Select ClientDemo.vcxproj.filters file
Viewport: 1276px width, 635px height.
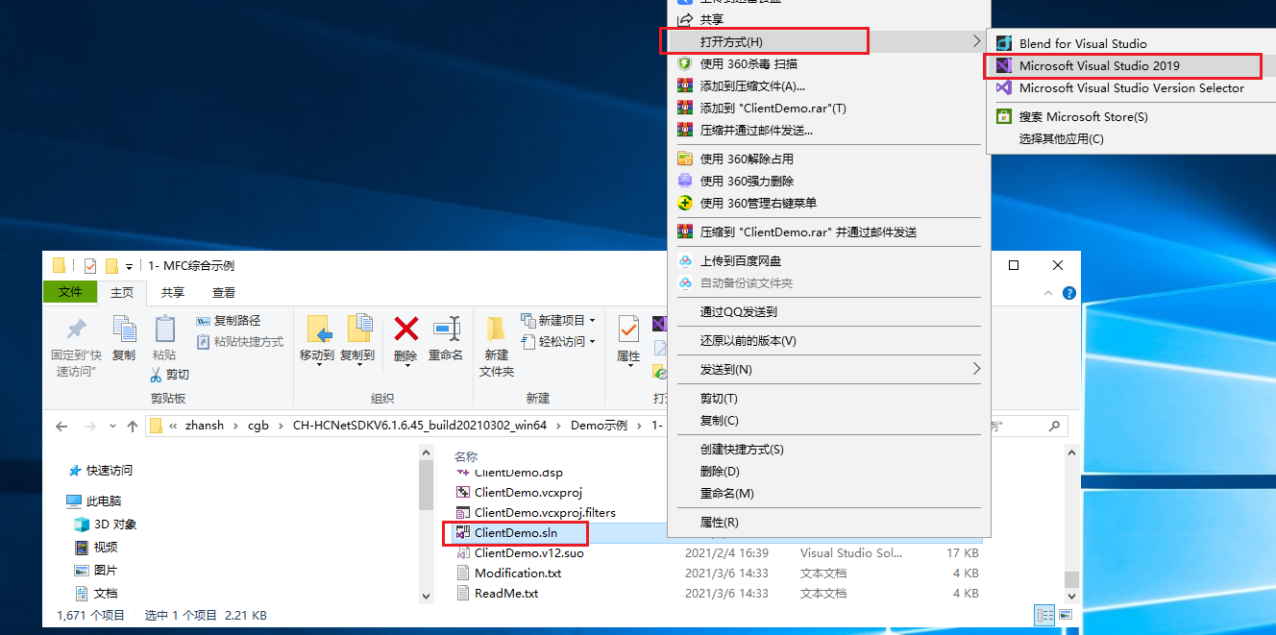tap(545, 512)
